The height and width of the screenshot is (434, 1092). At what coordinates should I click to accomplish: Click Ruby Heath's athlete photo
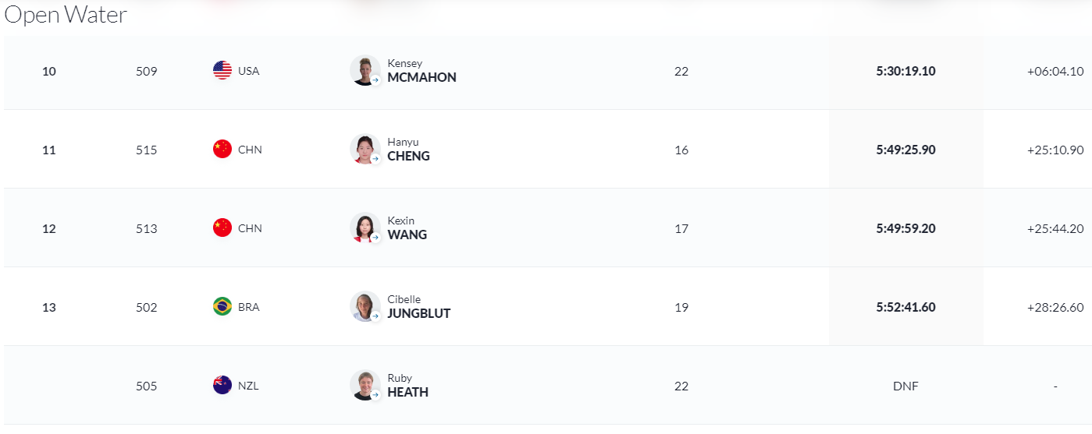click(x=365, y=385)
